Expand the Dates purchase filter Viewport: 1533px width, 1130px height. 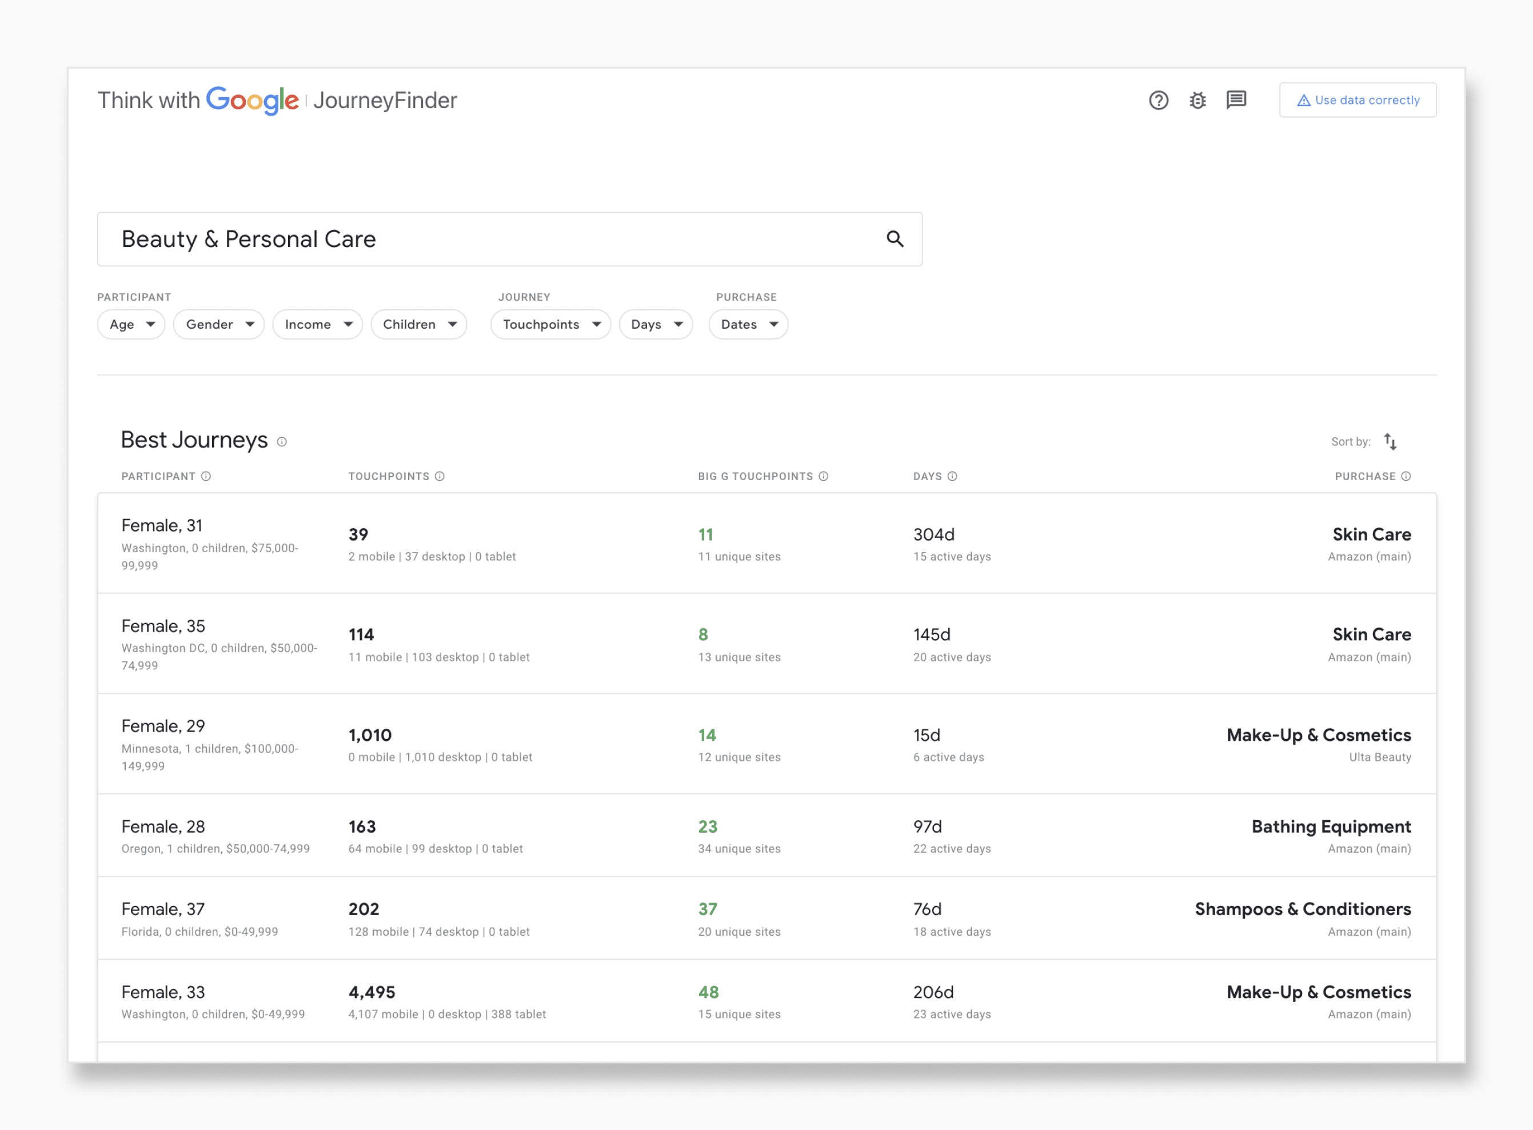(x=748, y=324)
